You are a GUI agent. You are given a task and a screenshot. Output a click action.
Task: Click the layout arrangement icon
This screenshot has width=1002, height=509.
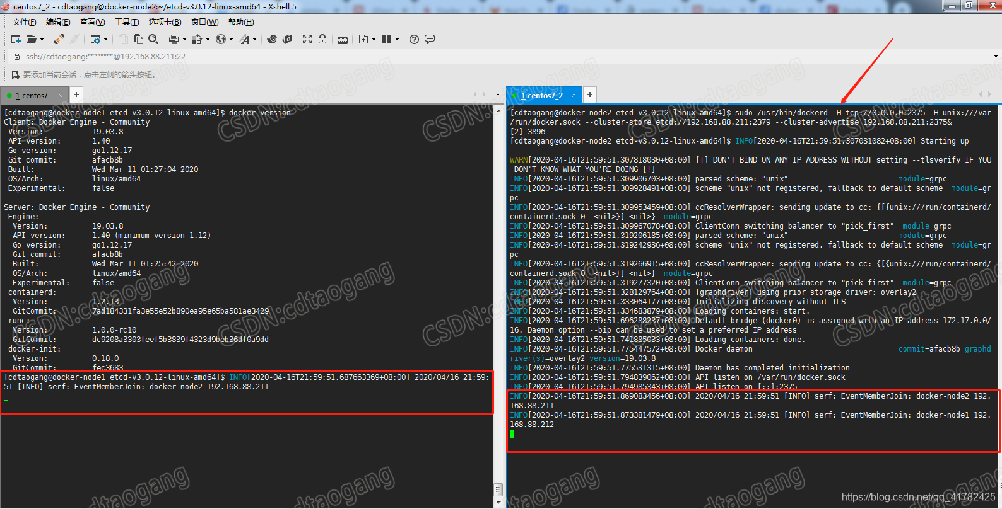tap(387, 39)
